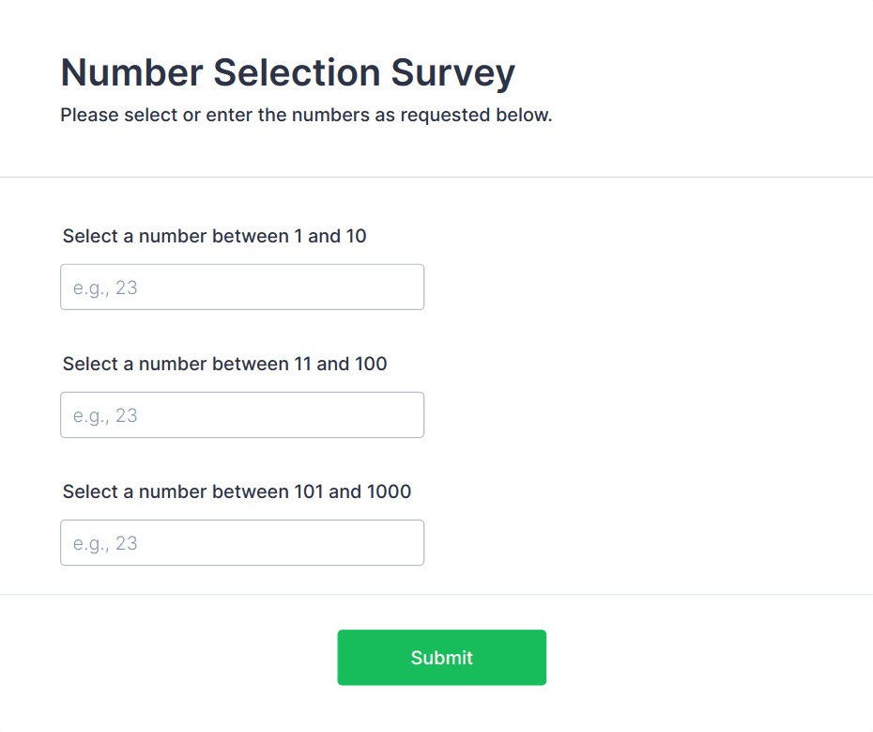Place cursor in the topmost number entry box

[242, 287]
